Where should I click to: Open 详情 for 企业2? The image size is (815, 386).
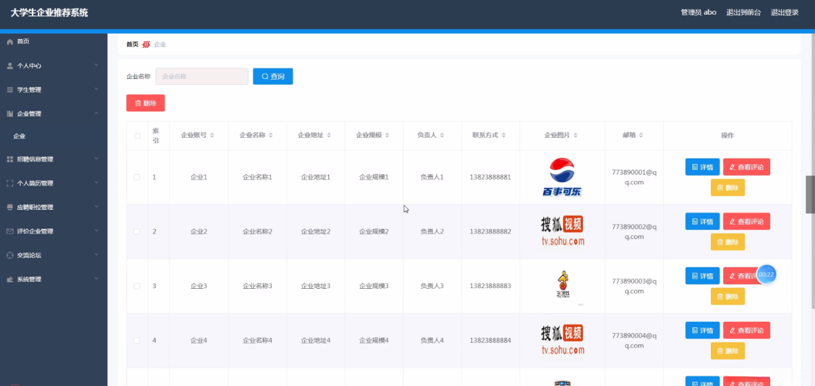pyautogui.click(x=702, y=222)
